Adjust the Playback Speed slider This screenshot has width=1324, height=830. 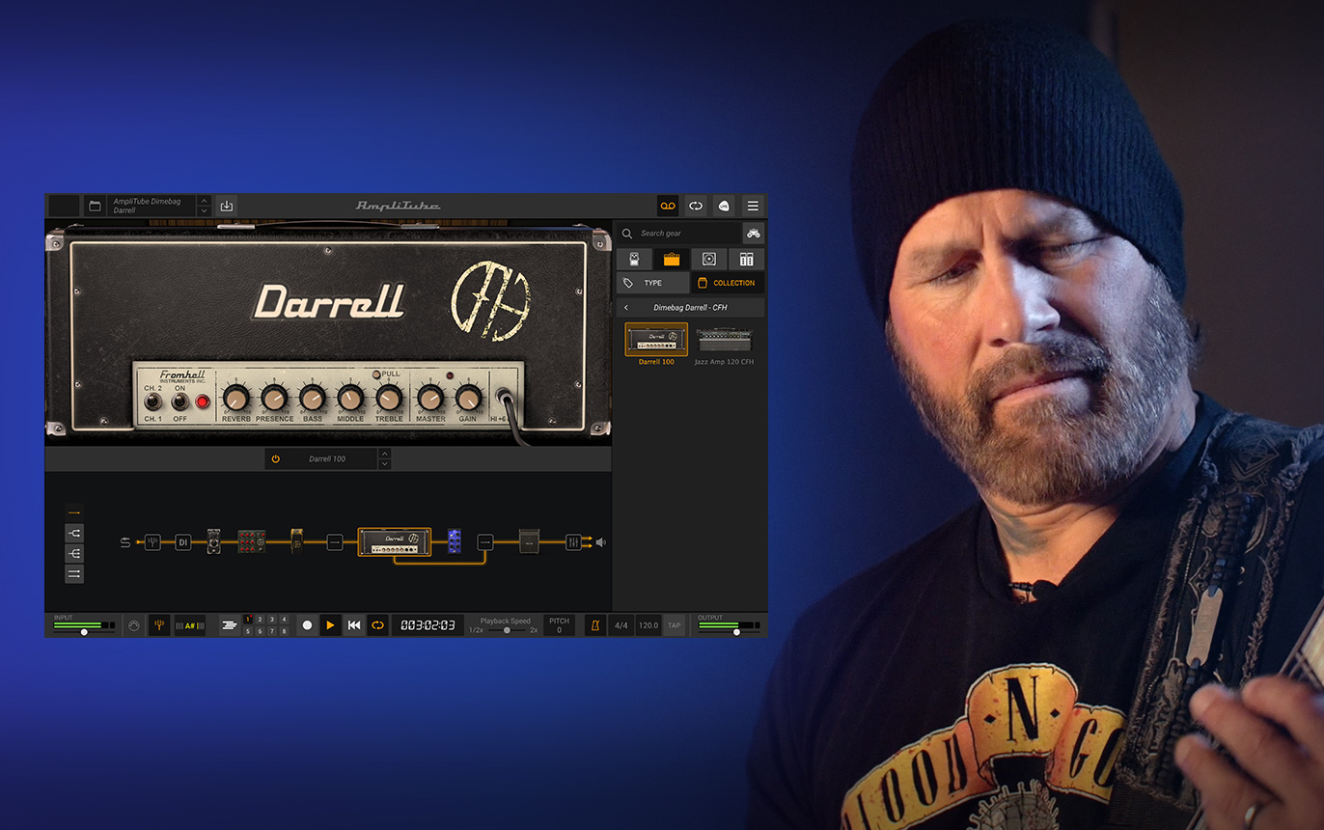click(507, 630)
